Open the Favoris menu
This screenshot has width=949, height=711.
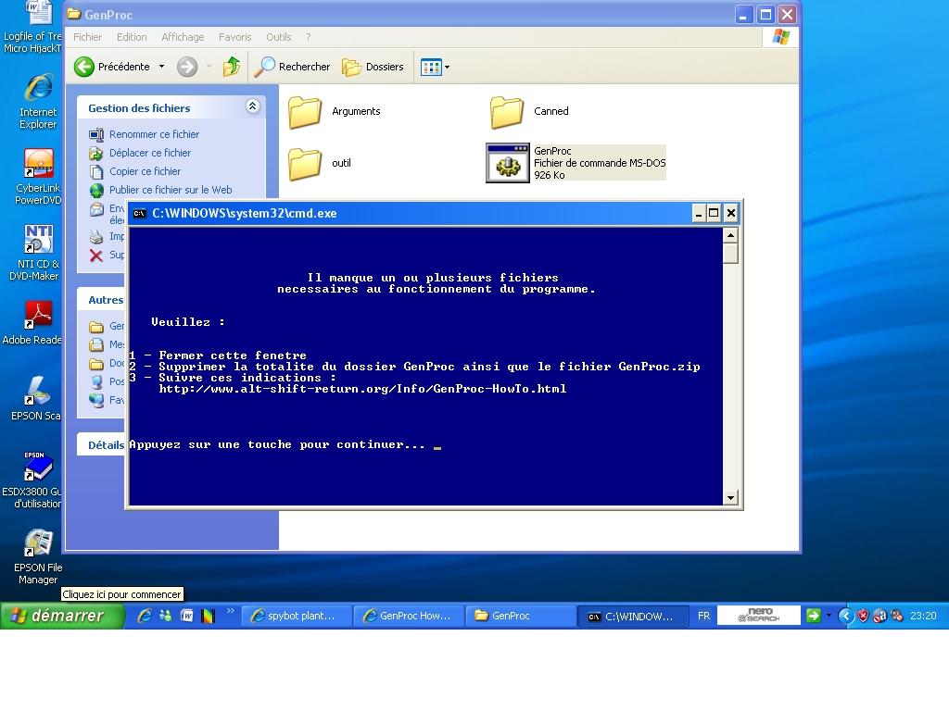point(234,37)
